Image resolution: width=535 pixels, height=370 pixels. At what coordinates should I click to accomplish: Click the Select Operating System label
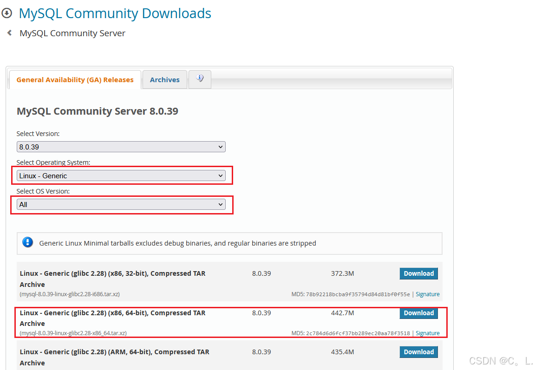coord(53,162)
